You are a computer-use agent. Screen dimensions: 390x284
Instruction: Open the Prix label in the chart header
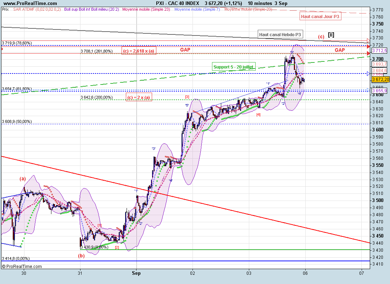click(5, 9)
